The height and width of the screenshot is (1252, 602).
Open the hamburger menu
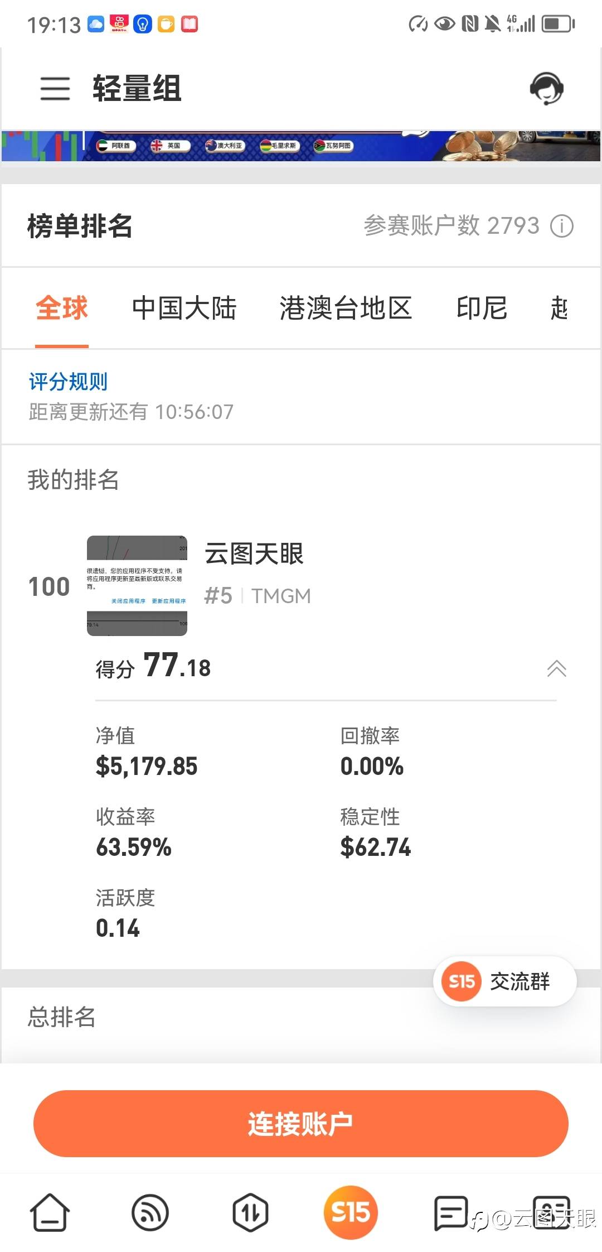[x=55, y=89]
